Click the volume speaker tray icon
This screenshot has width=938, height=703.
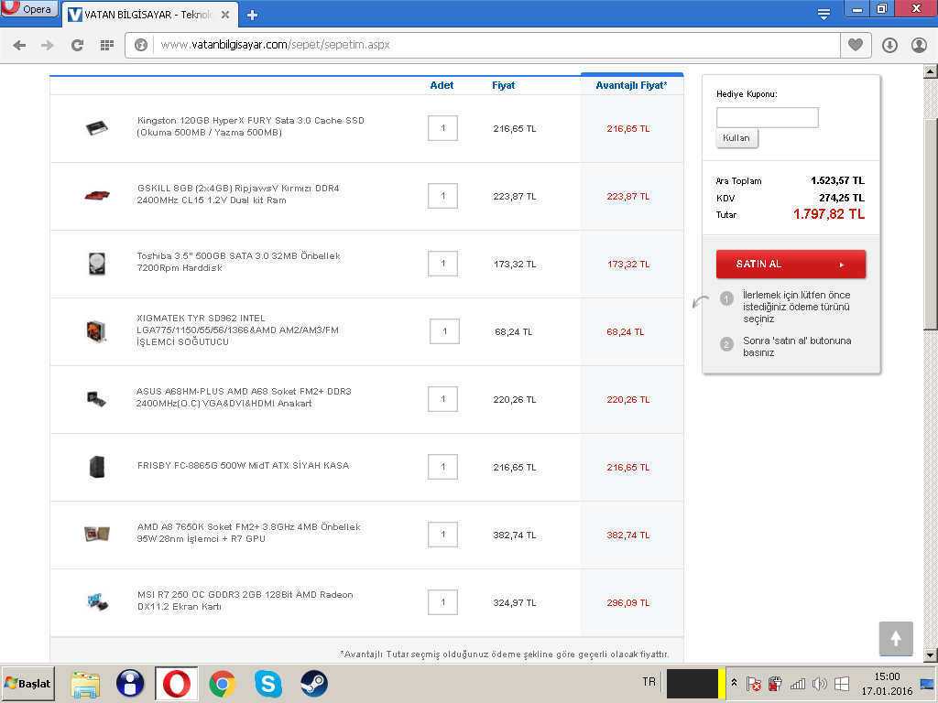pos(820,683)
